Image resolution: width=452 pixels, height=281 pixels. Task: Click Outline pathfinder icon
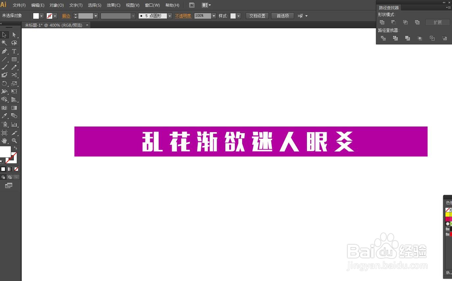[432, 38]
